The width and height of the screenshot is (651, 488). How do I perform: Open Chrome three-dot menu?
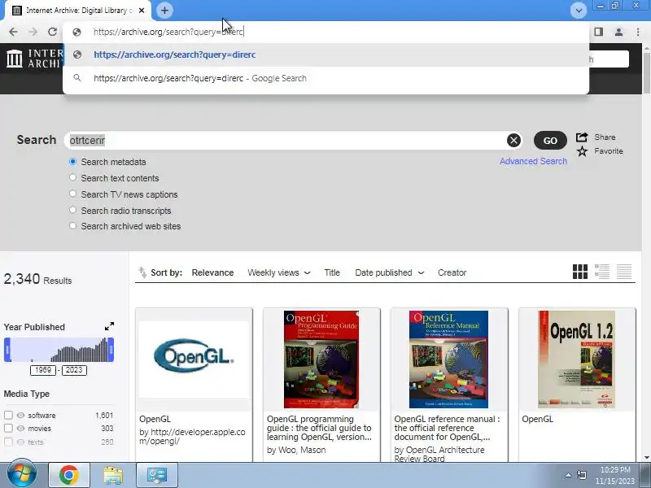click(638, 32)
